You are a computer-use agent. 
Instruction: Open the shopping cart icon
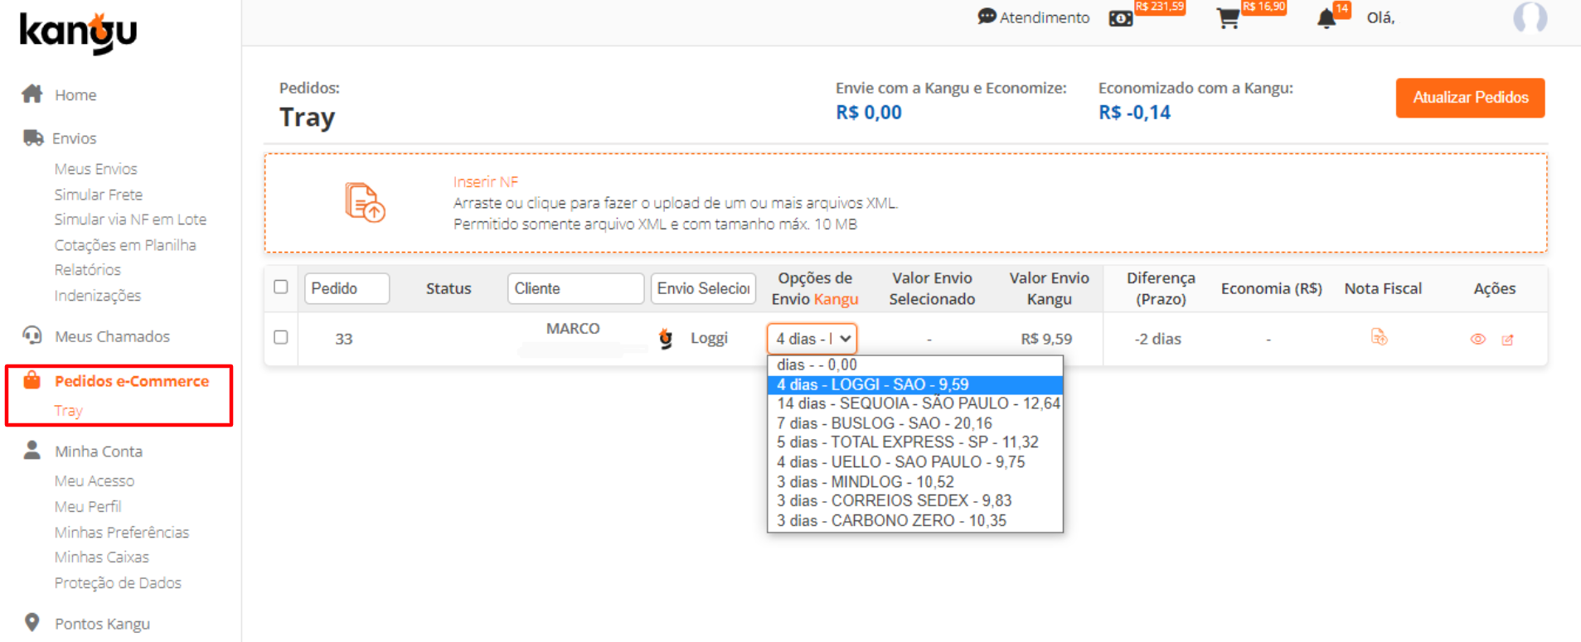(1228, 18)
